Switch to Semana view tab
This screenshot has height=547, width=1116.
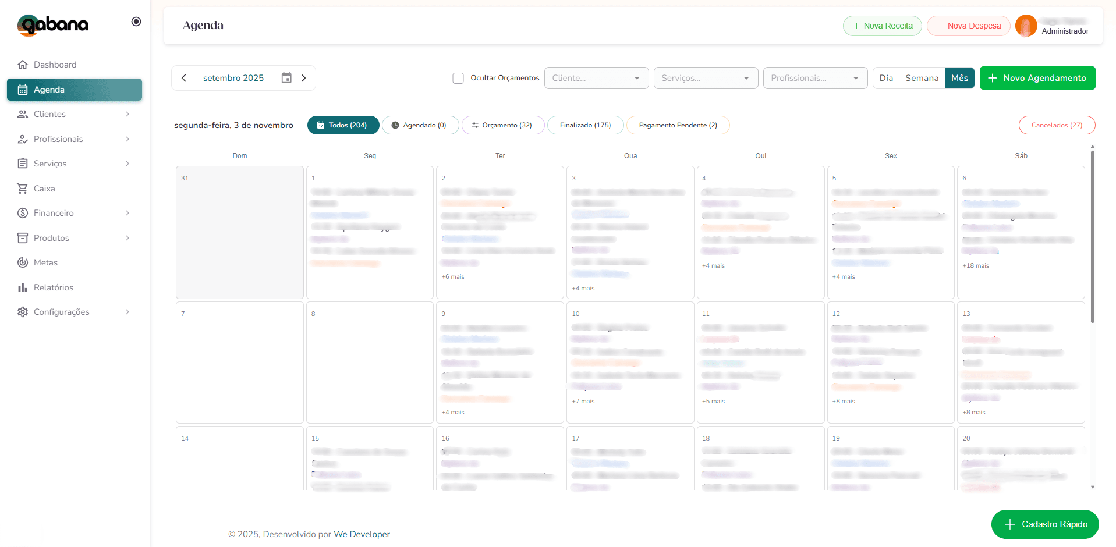point(922,78)
